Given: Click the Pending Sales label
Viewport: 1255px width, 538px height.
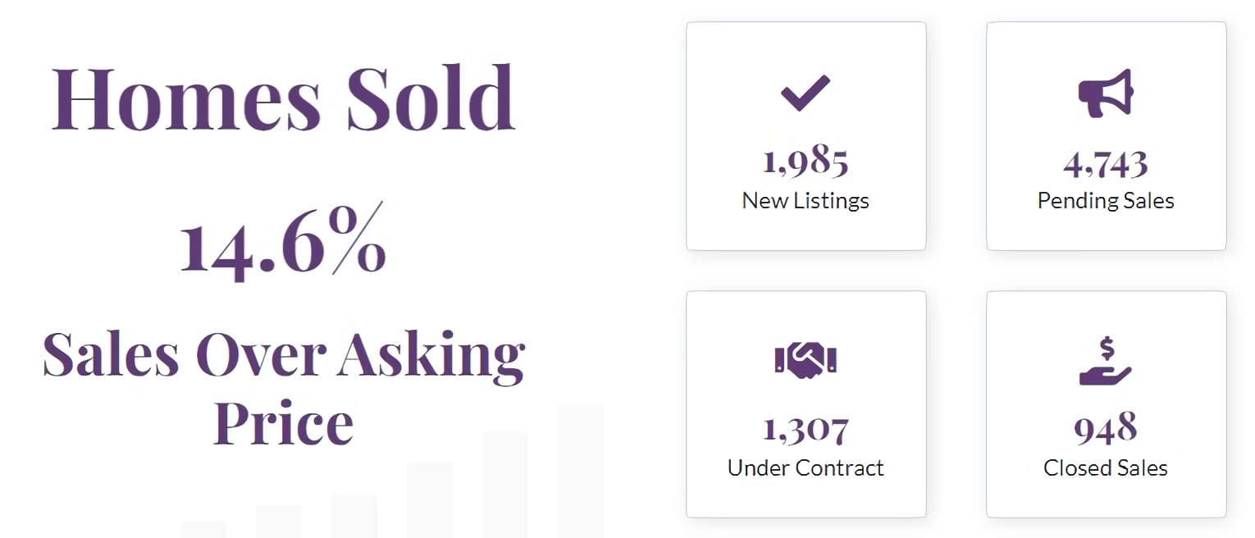Looking at the screenshot, I should pyautogui.click(x=1106, y=200).
